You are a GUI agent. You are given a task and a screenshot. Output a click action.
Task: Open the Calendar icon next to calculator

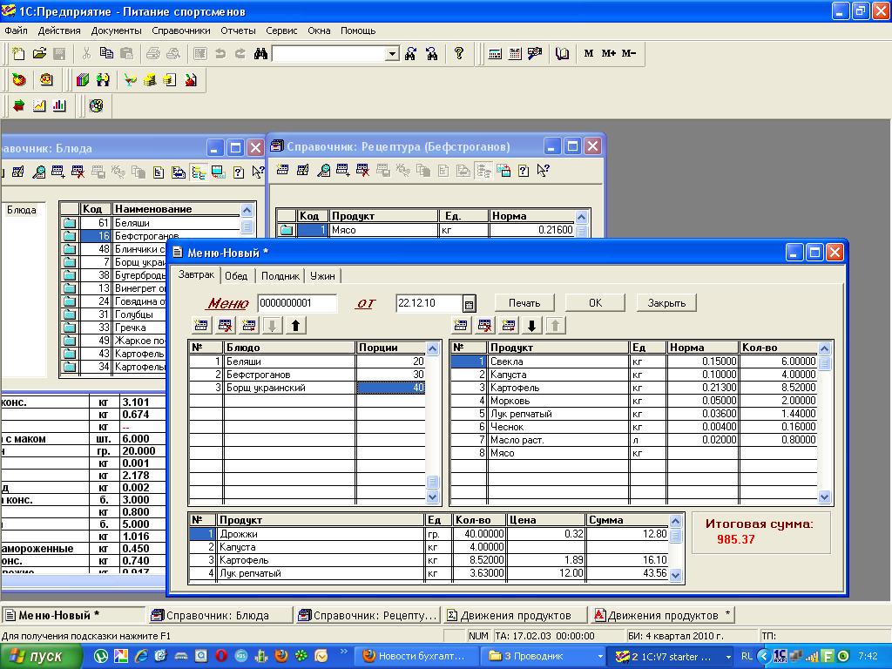(515, 53)
